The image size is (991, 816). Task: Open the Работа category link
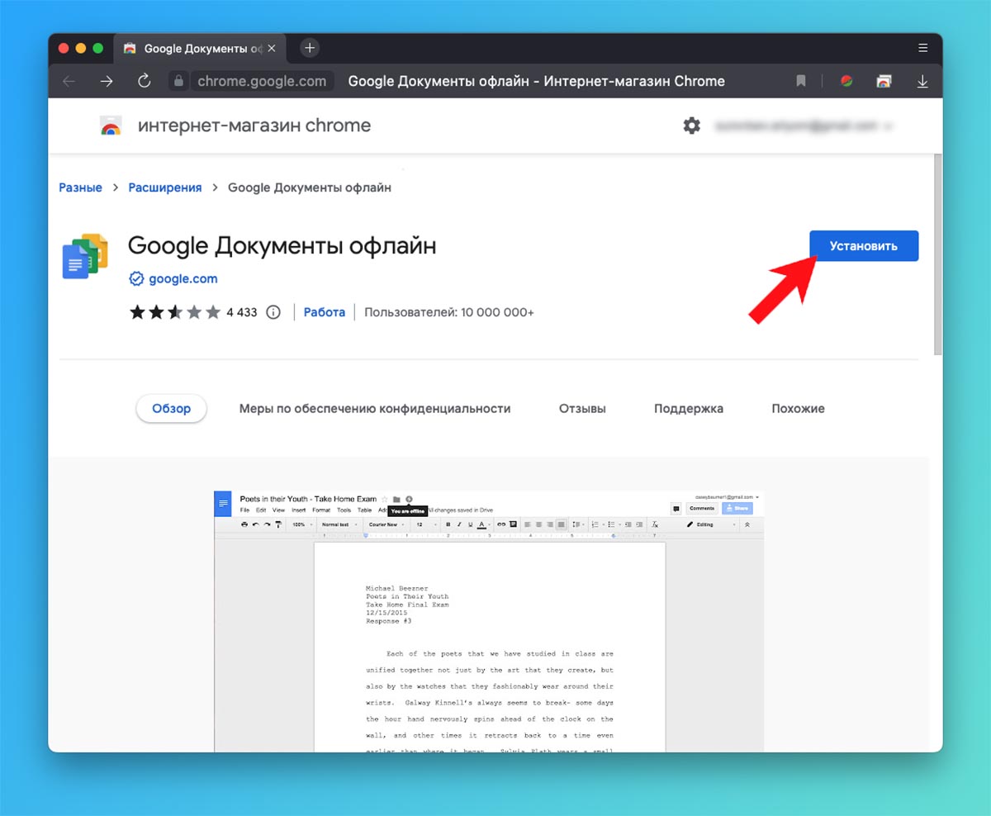pyautogui.click(x=325, y=312)
